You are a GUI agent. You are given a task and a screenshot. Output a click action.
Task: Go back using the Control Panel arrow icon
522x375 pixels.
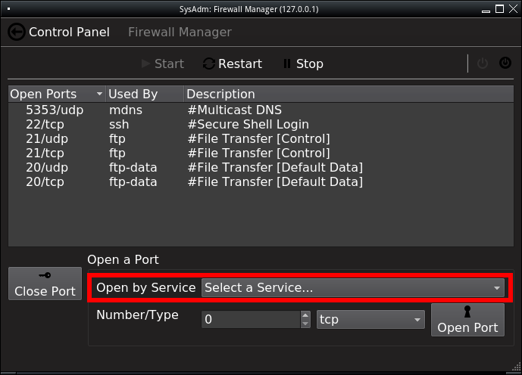point(17,33)
